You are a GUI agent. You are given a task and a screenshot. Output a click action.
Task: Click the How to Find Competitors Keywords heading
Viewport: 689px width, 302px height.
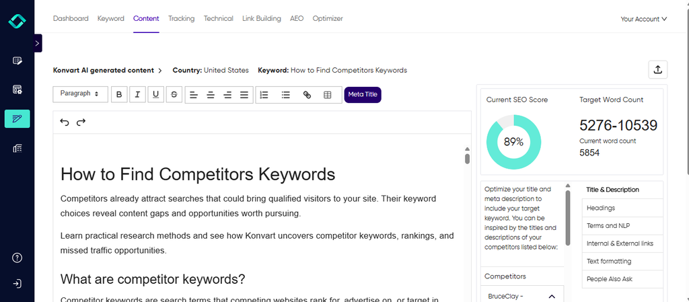pyautogui.click(x=198, y=174)
